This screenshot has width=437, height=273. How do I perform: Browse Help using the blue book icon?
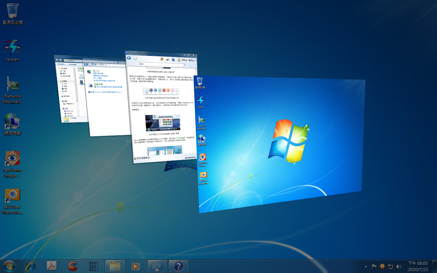point(173,60)
